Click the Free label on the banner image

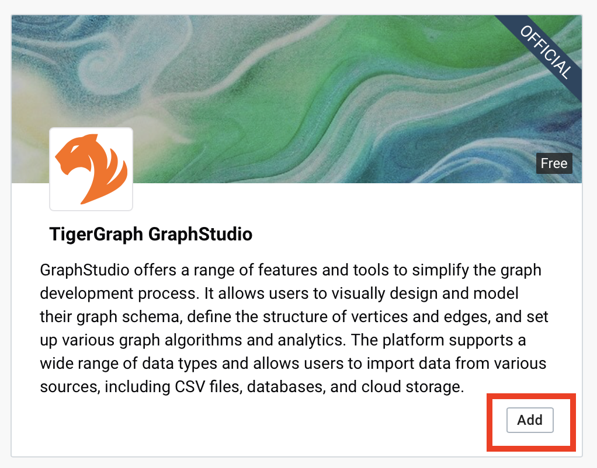click(x=553, y=163)
